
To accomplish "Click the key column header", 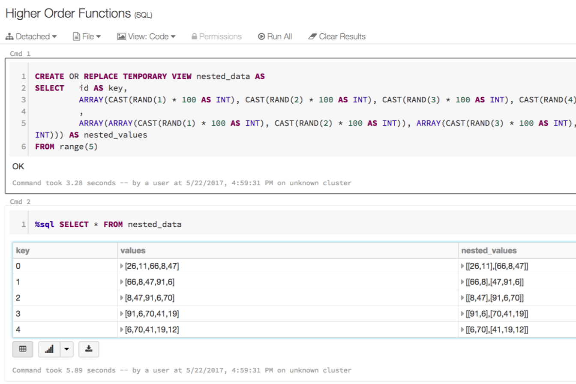I will pyautogui.click(x=65, y=251).
